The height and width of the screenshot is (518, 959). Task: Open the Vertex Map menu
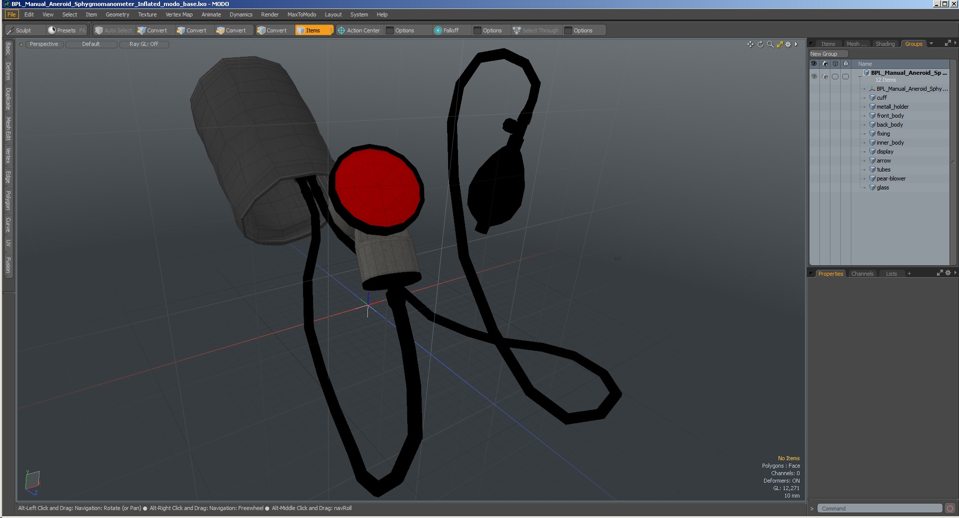click(179, 14)
